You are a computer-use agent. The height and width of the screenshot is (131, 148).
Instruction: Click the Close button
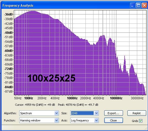click(x=114, y=120)
